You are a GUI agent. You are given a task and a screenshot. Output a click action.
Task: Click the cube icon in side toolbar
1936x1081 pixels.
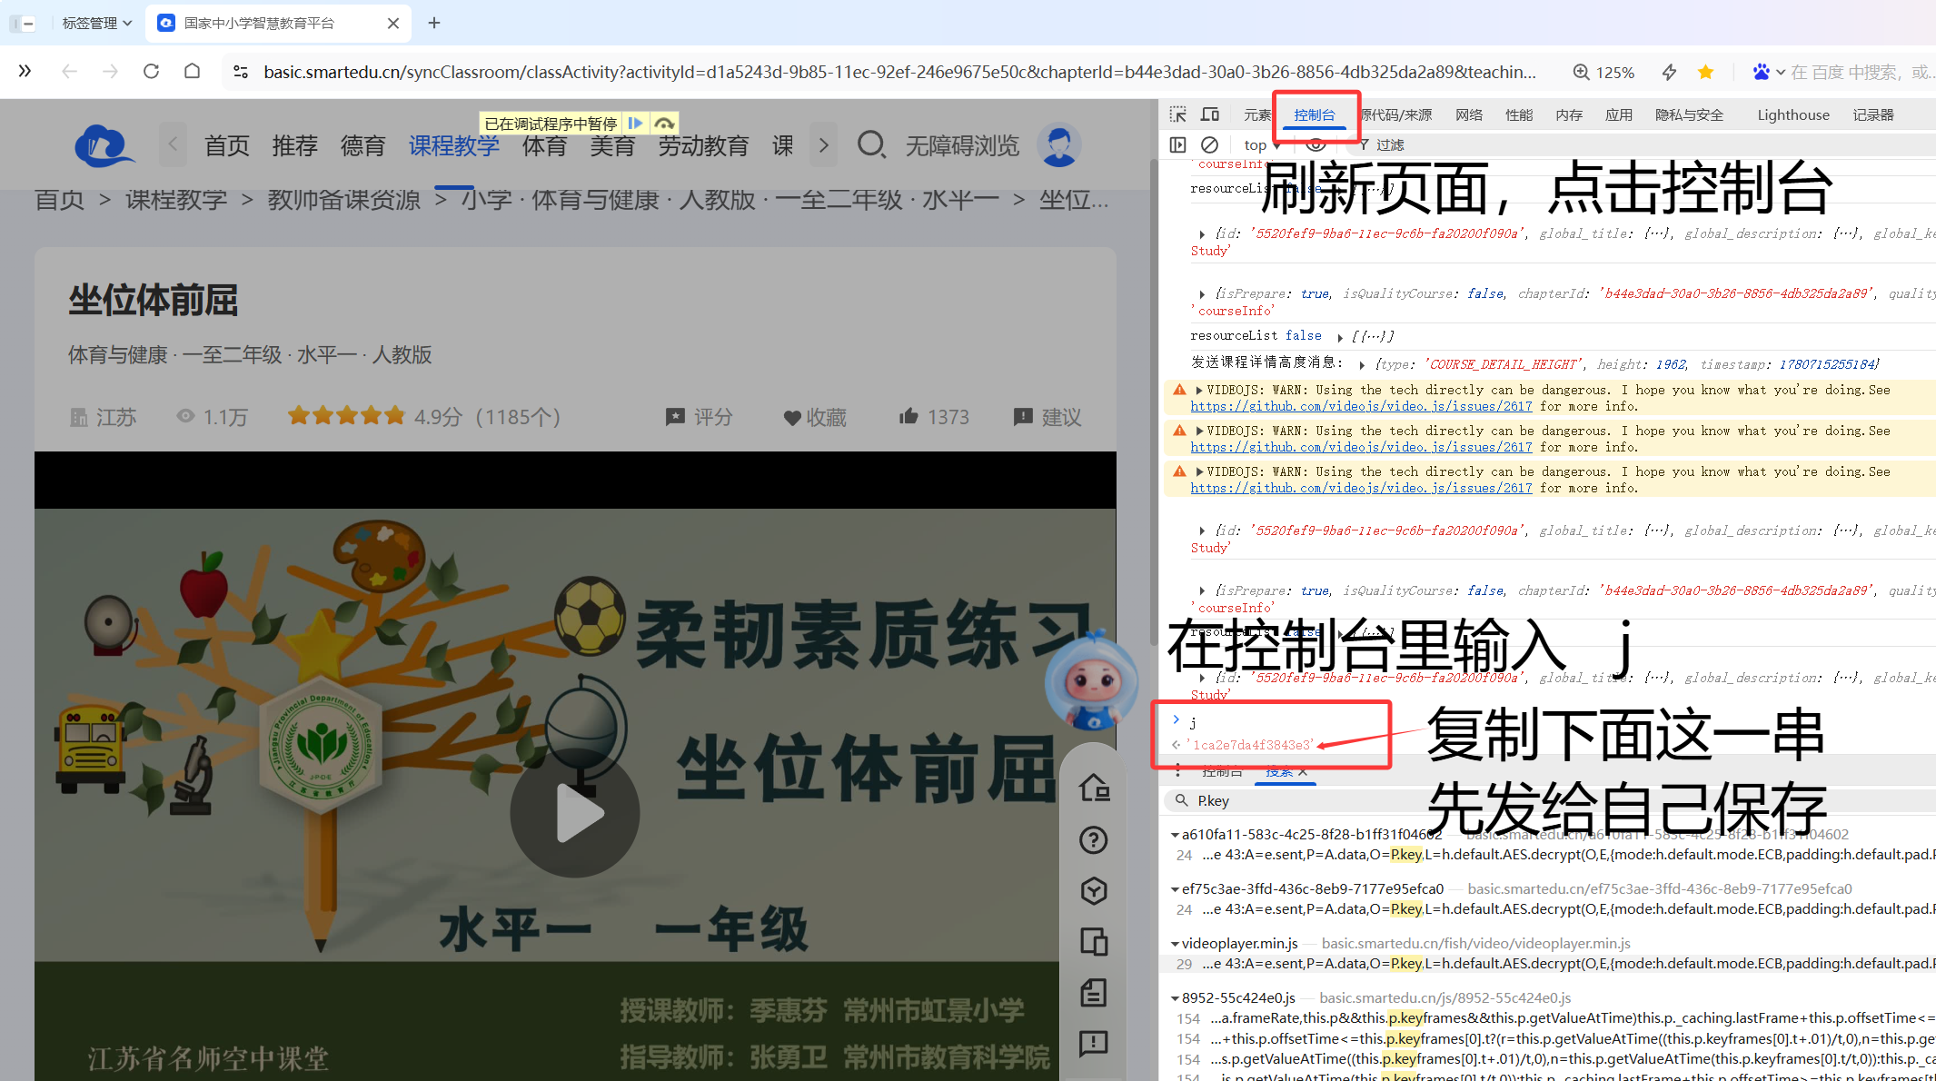(x=1094, y=891)
